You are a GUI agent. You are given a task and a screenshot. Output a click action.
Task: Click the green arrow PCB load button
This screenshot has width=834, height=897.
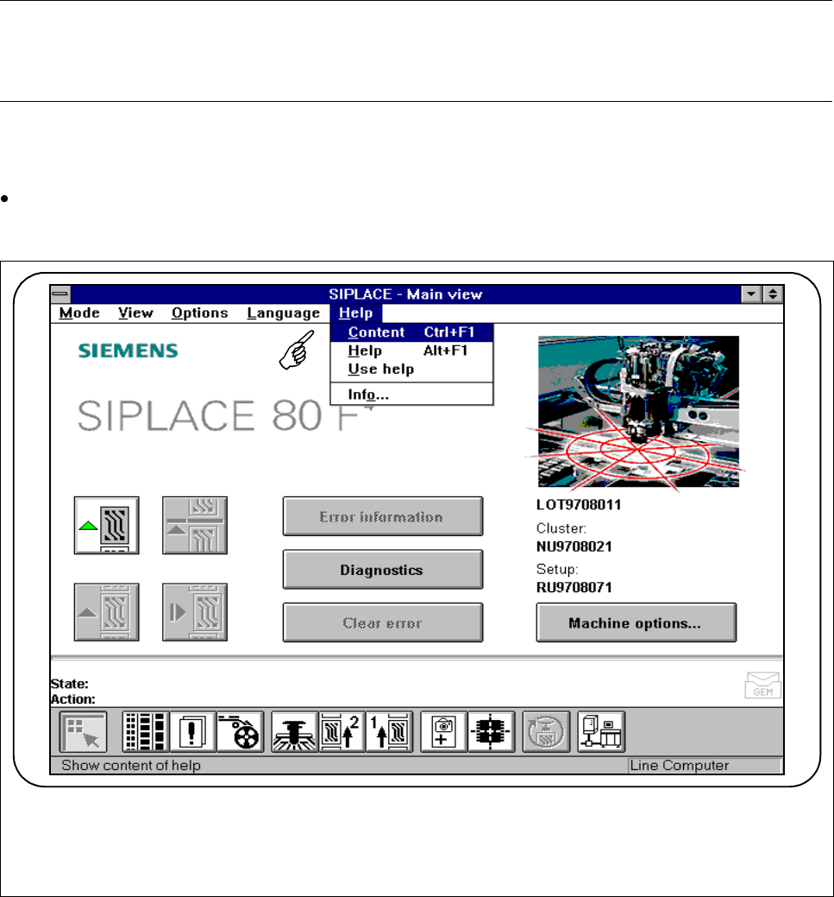[x=106, y=525]
